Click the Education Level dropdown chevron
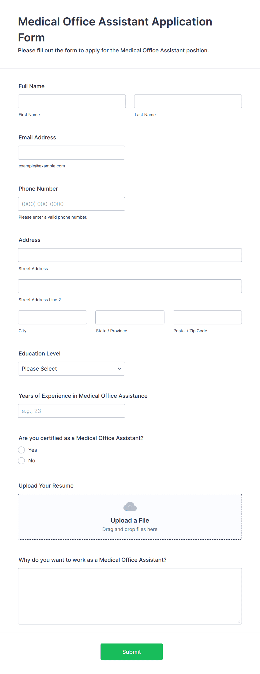The image size is (260, 674). point(119,369)
